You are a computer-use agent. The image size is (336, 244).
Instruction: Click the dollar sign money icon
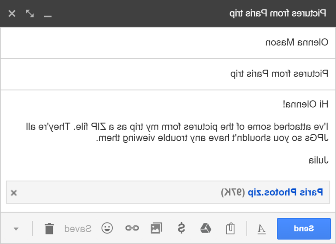tap(181, 228)
